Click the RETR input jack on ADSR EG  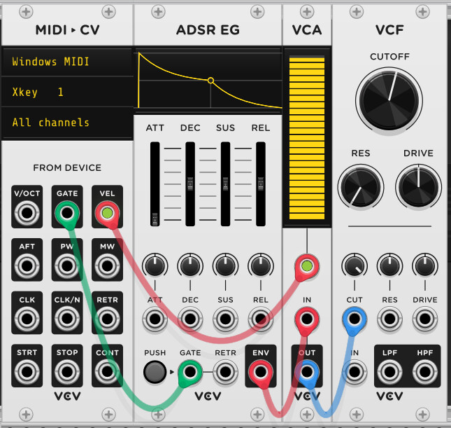225,372
